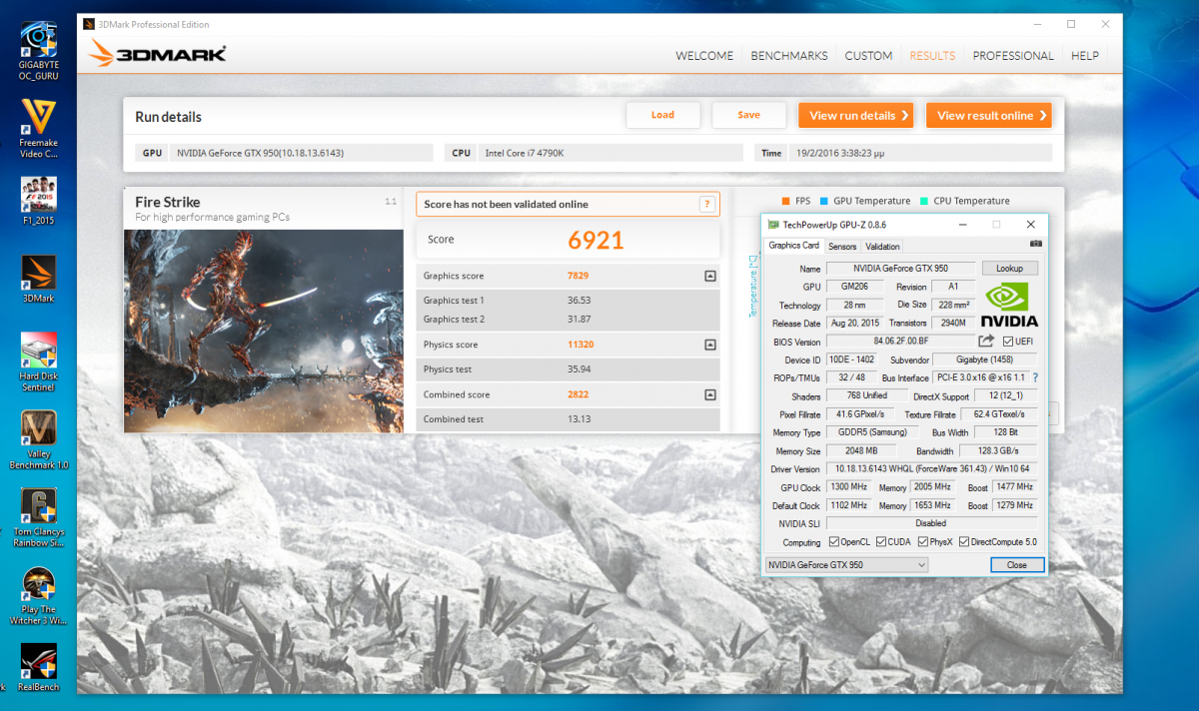Click GPU-Z screenshot camera icon
This screenshot has height=711, width=1199.
coord(1035,245)
